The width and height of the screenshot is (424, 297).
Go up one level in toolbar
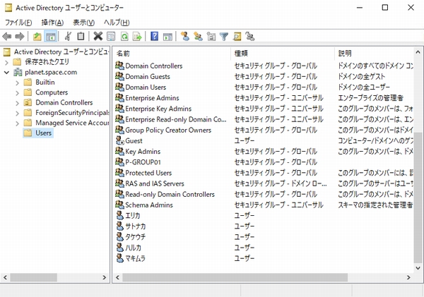(x=37, y=36)
